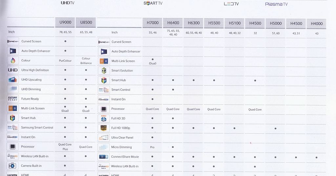Screen dimensions: 336x176
Task: Click the Full HD 1080p icon
Action: click(x=104, y=128)
